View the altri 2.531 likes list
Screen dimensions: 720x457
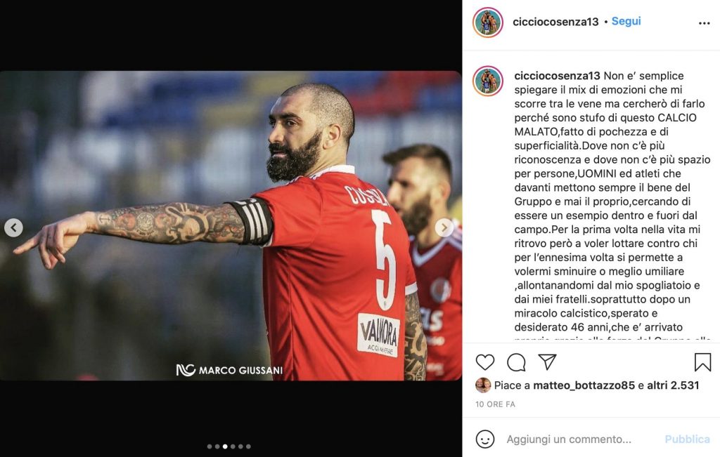tap(673, 385)
